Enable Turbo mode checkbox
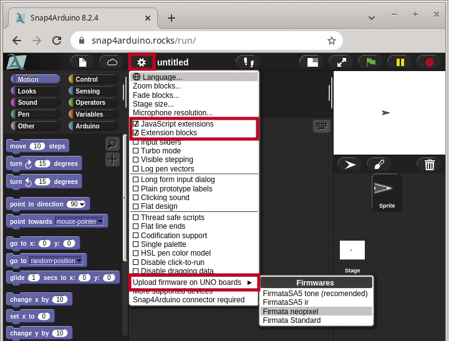The width and height of the screenshot is (449, 341). (136, 151)
